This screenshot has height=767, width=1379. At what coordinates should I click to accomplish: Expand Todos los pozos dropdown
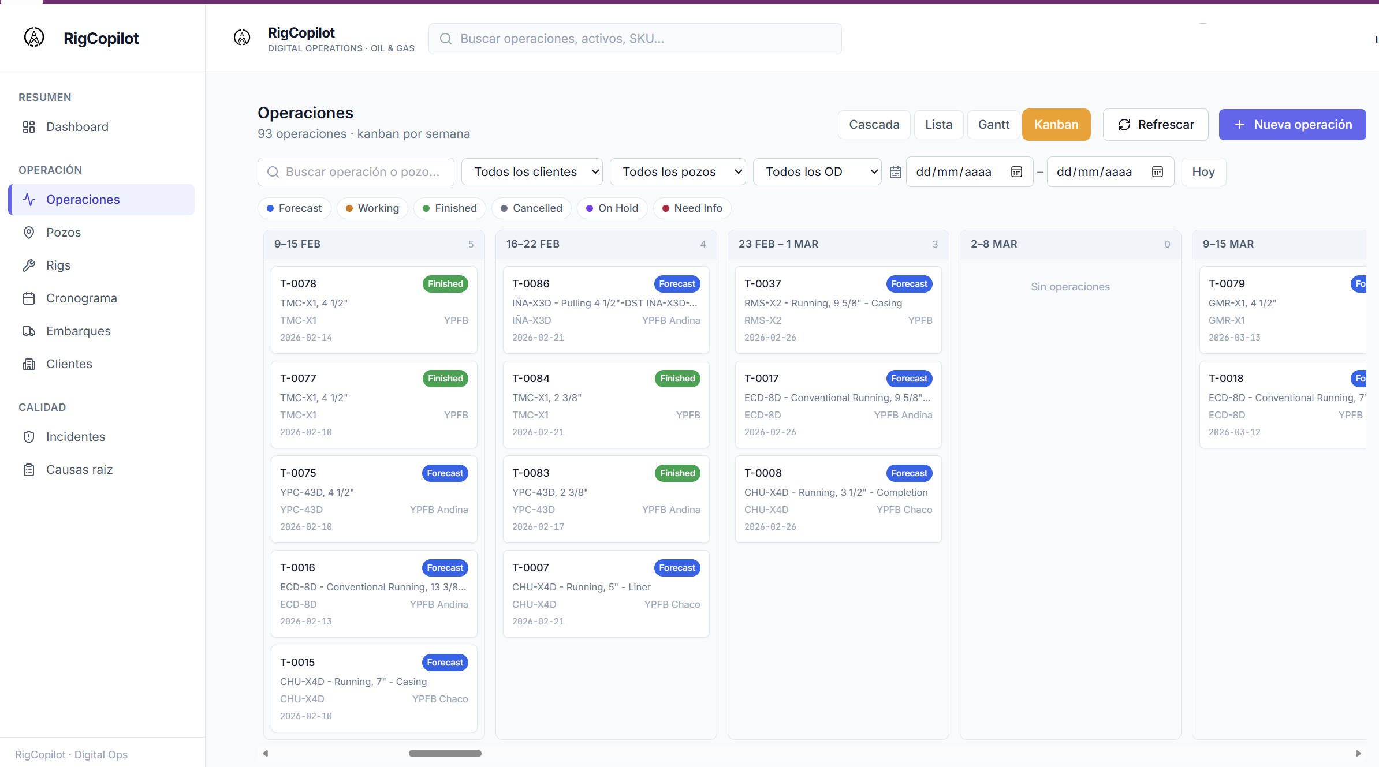[x=678, y=172]
